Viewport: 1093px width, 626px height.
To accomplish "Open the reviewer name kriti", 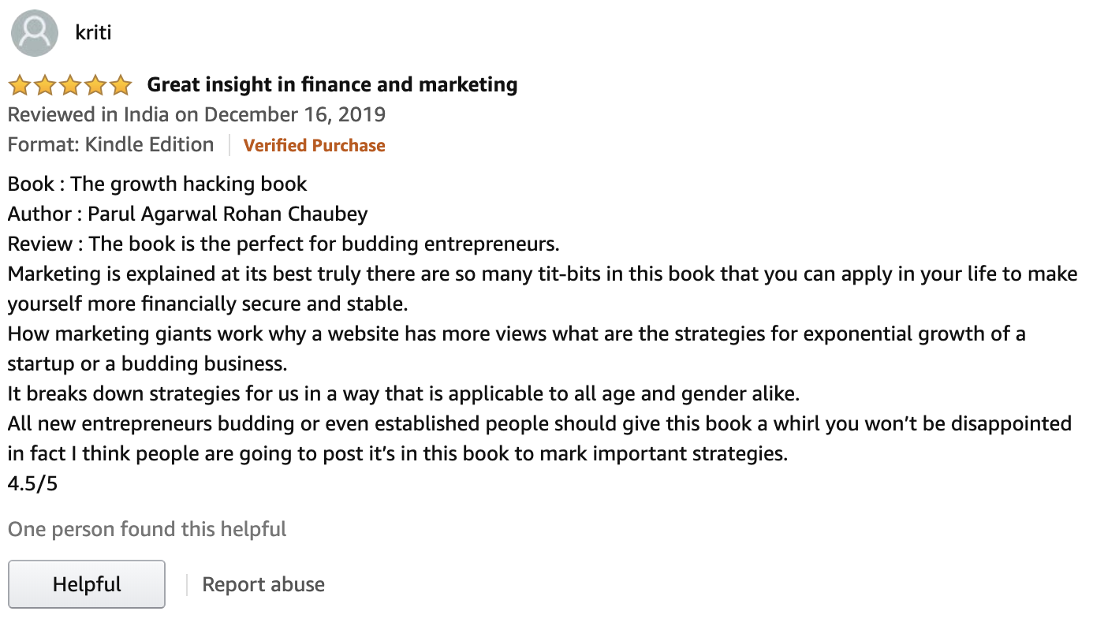I will pos(93,34).
